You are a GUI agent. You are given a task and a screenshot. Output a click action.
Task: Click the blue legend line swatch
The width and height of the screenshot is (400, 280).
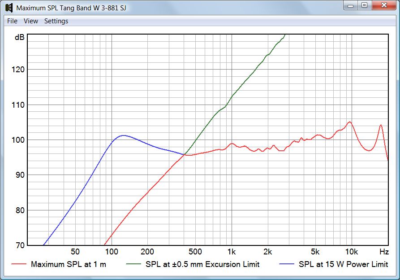pos(287,264)
